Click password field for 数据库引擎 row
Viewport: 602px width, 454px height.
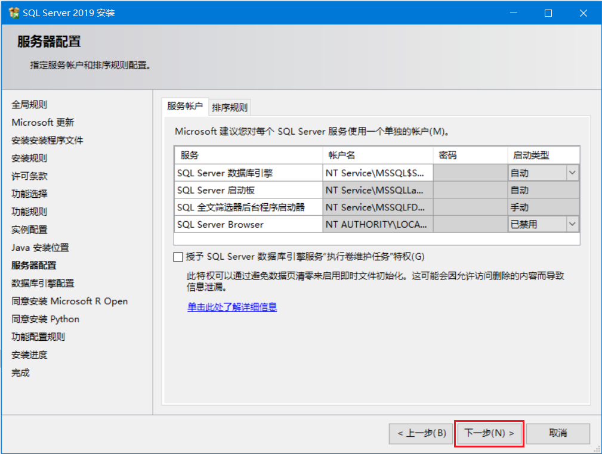[x=470, y=173]
